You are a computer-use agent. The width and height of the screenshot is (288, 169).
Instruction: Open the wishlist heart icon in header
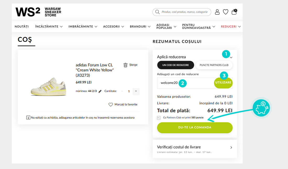[x=225, y=12]
